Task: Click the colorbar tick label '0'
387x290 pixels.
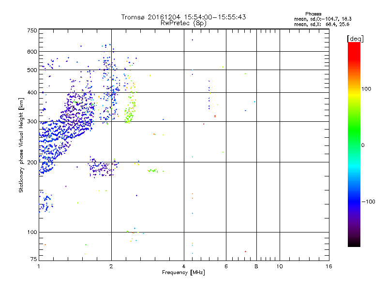Action: coord(362,145)
